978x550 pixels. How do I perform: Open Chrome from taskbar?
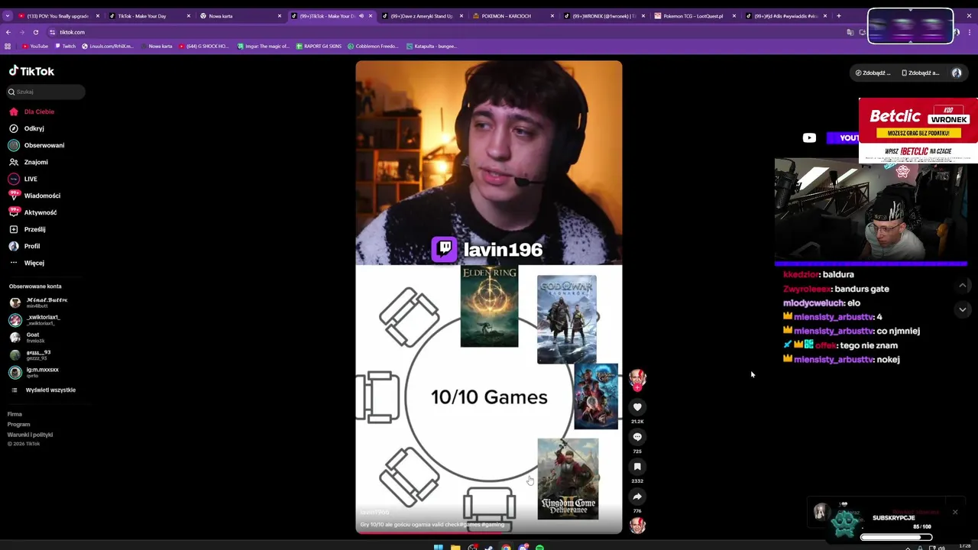506,547
